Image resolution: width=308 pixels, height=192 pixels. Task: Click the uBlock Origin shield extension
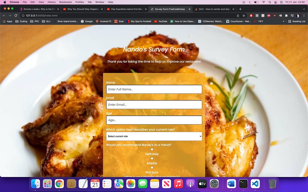pos(275,16)
